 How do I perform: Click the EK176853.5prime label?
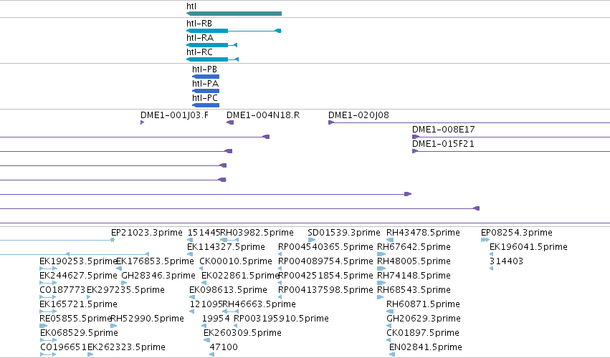coord(155,261)
